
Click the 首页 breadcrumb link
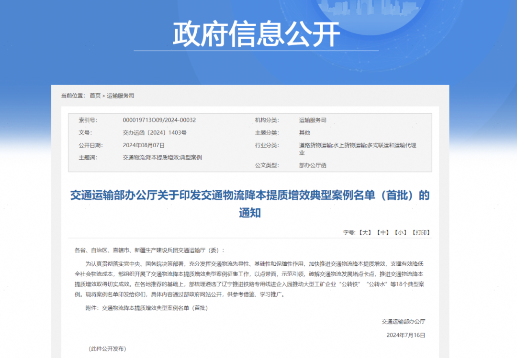click(x=95, y=96)
